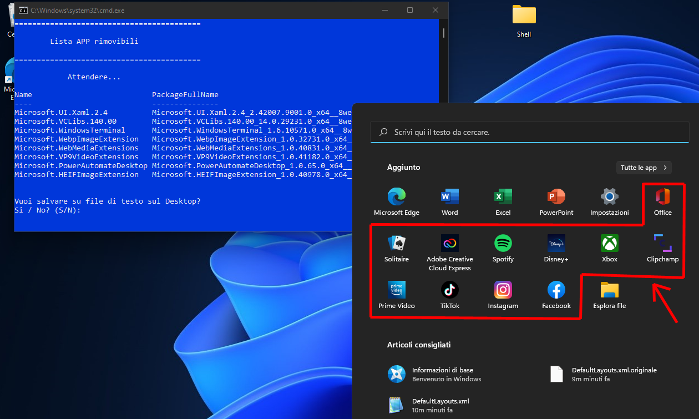
Task: Launch the Facebook pinned app
Action: tap(556, 295)
